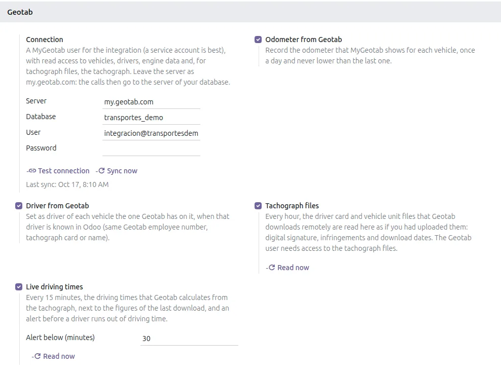Click the link icon beside Test connection
This screenshot has width=501, height=374.
(32, 171)
